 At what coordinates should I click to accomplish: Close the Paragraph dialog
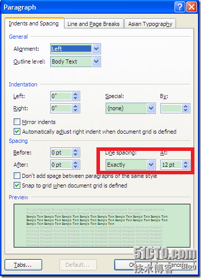192,7
